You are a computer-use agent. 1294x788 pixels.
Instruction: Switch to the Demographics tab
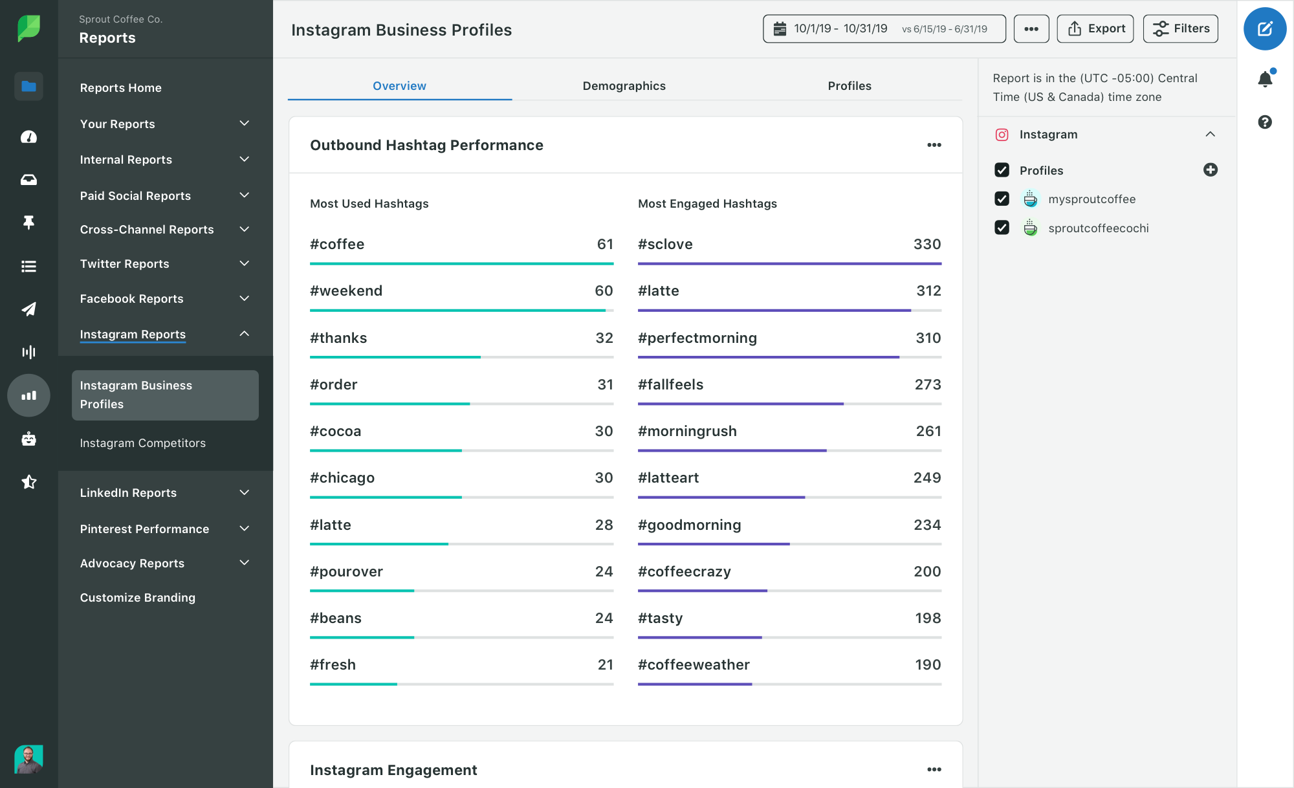point(624,86)
